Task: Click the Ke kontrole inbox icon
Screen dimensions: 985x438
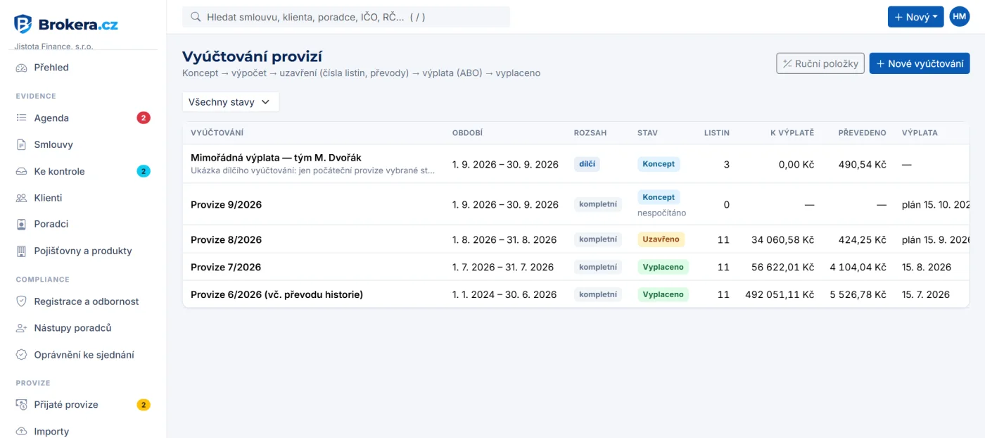Action: point(21,171)
